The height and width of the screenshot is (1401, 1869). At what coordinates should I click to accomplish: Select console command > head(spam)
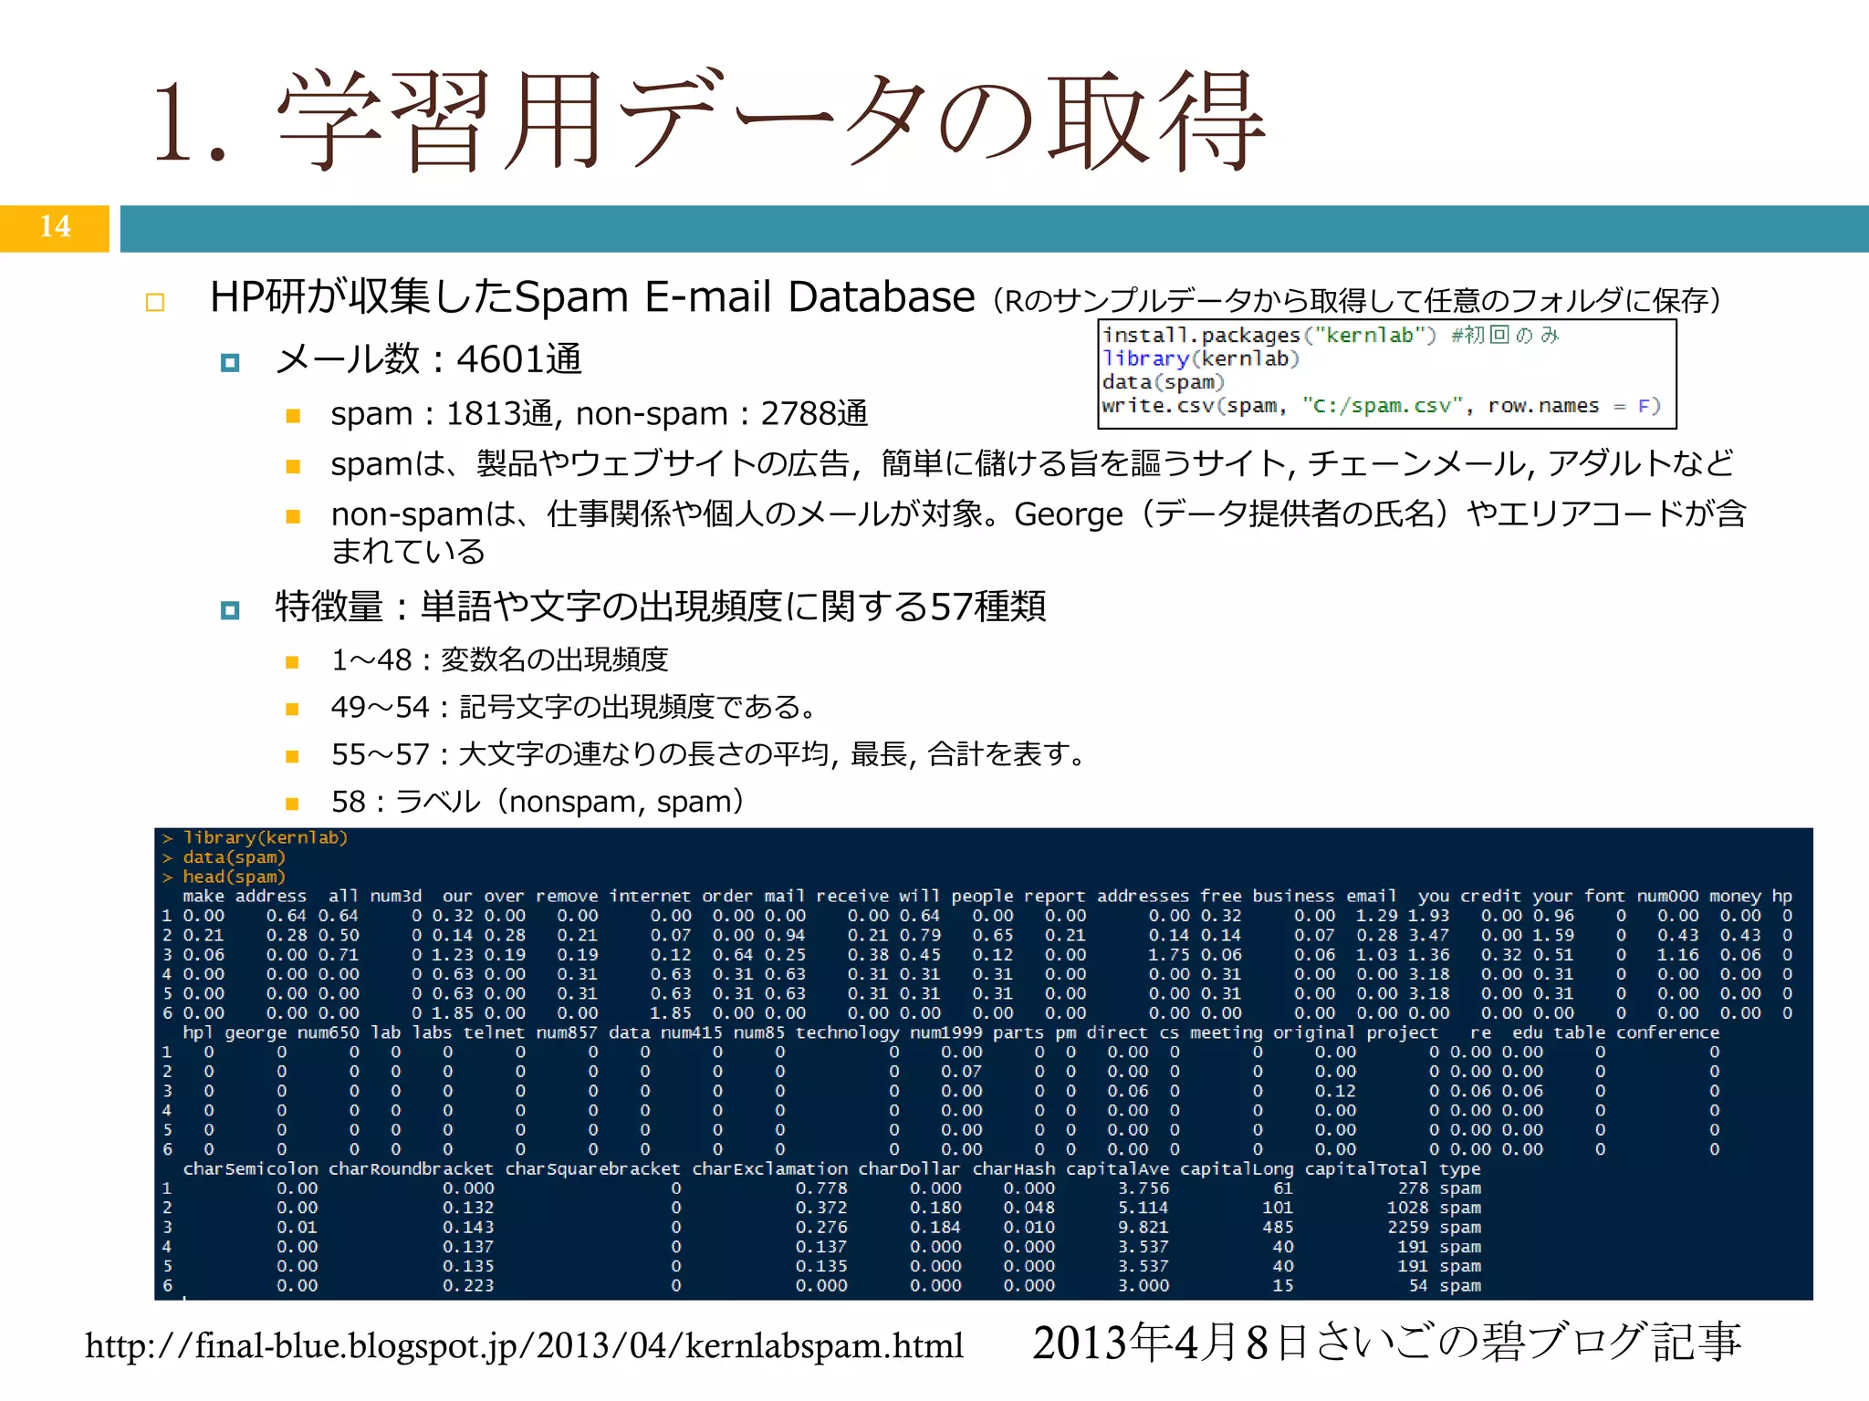[x=224, y=877]
